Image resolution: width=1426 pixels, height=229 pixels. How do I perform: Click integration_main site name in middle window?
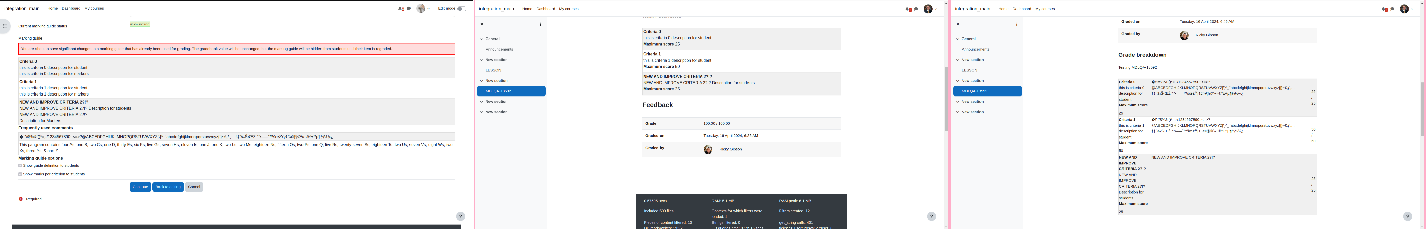tap(496, 9)
